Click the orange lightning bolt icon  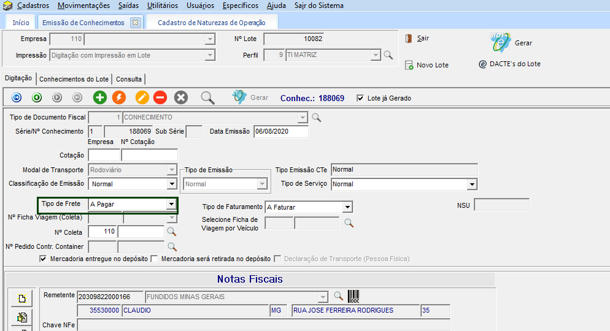tap(119, 97)
